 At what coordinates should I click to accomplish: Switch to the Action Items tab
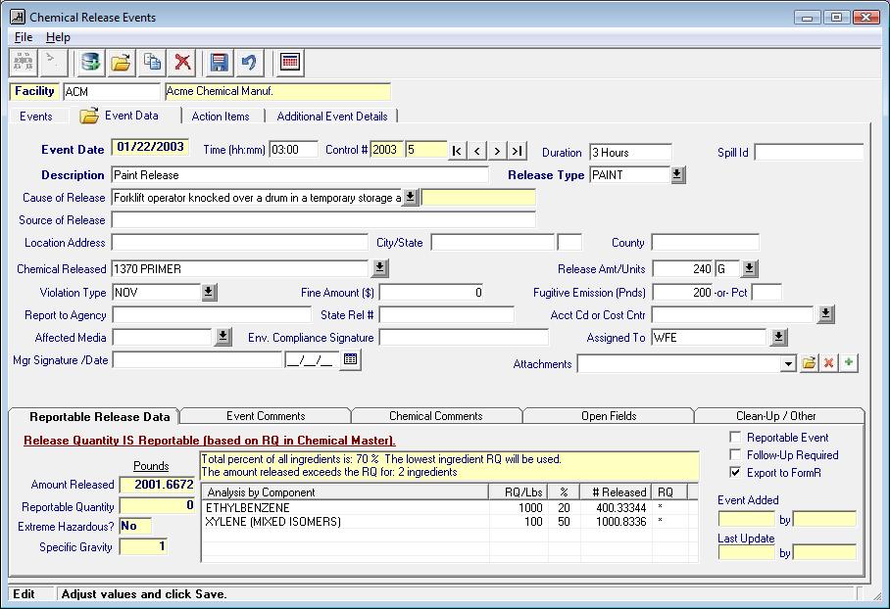click(221, 117)
